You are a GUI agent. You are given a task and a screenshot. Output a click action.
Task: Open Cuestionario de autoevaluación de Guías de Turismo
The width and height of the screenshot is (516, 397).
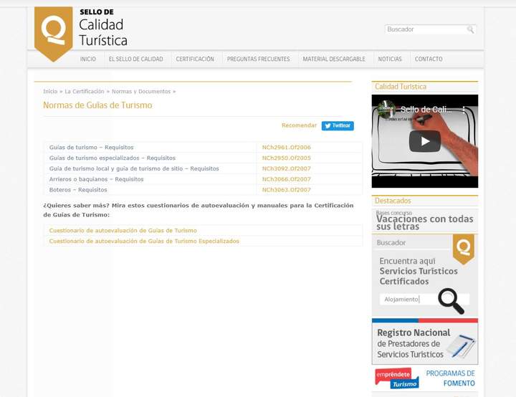(123, 231)
